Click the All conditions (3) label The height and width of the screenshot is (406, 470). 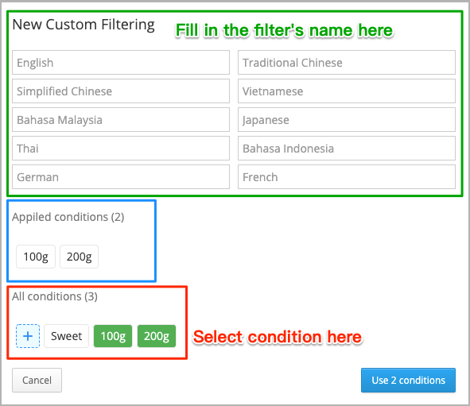(x=55, y=296)
